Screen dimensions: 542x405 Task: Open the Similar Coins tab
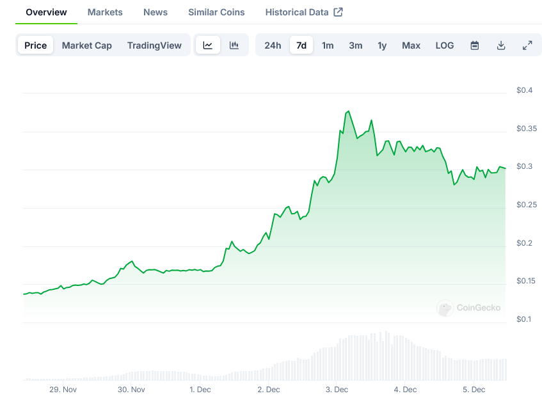216,12
